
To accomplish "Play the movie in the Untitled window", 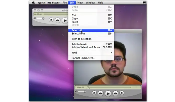I will tap(65, 21).
